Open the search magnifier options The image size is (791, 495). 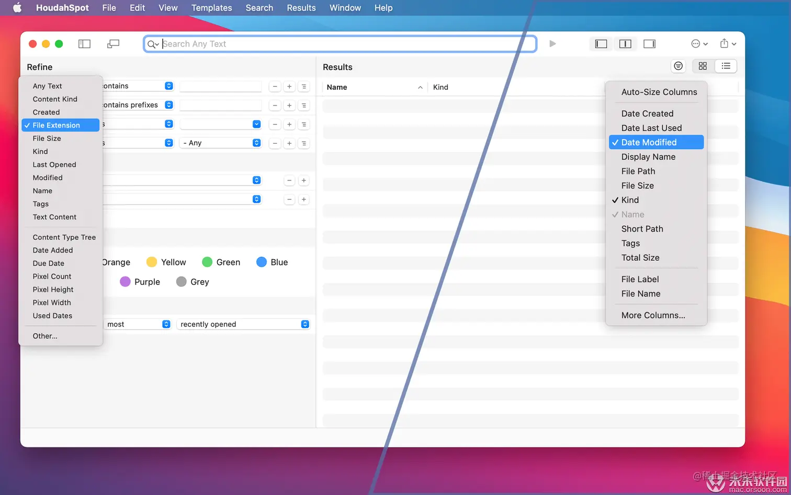pyautogui.click(x=153, y=44)
